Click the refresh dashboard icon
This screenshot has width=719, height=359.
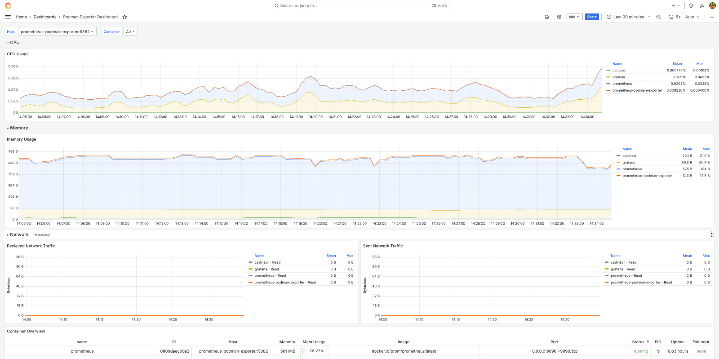[x=670, y=17]
